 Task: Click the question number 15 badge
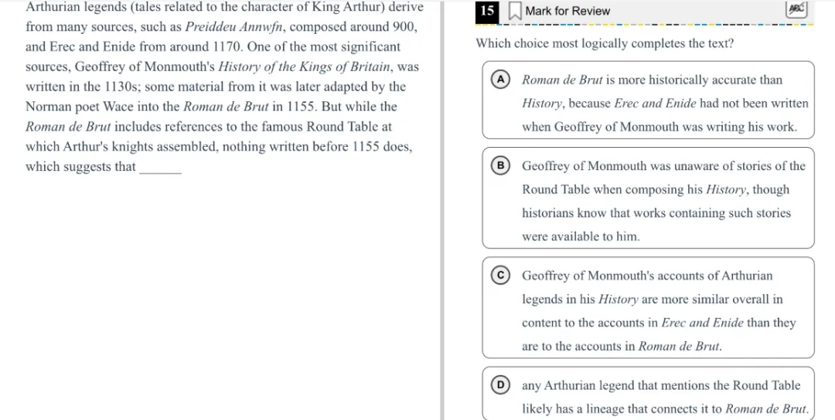coord(487,11)
